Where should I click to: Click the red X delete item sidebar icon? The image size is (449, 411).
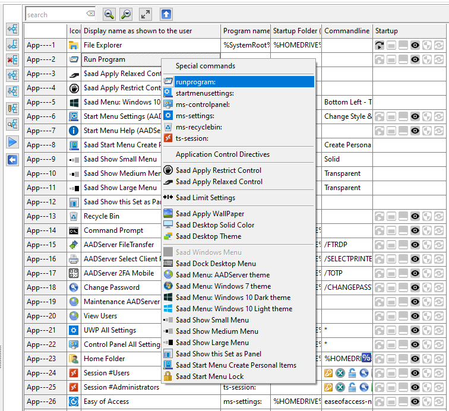(12, 60)
